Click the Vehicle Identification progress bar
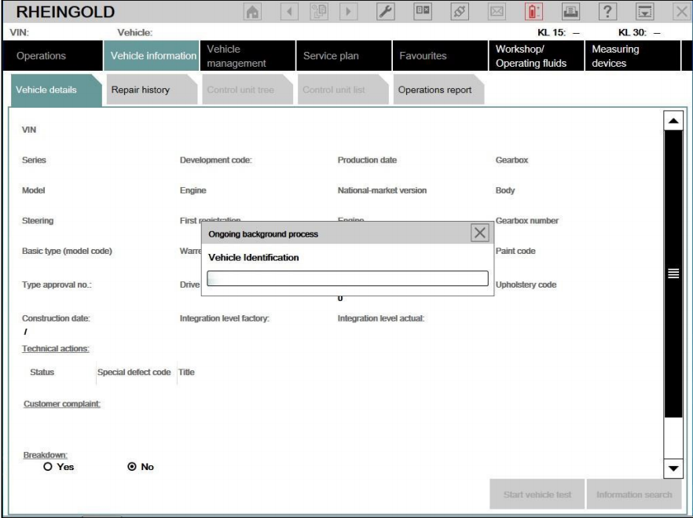The width and height of the screenshot is (693, 518). pyautogui.click(x=347, y=278)
